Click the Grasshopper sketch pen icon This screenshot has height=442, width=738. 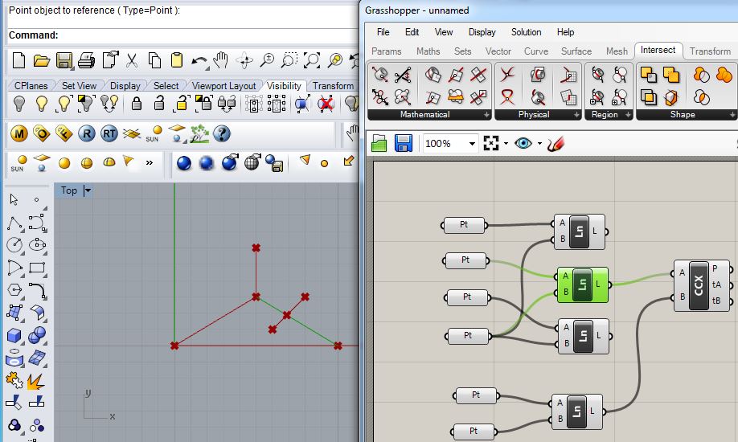[556, 143]
